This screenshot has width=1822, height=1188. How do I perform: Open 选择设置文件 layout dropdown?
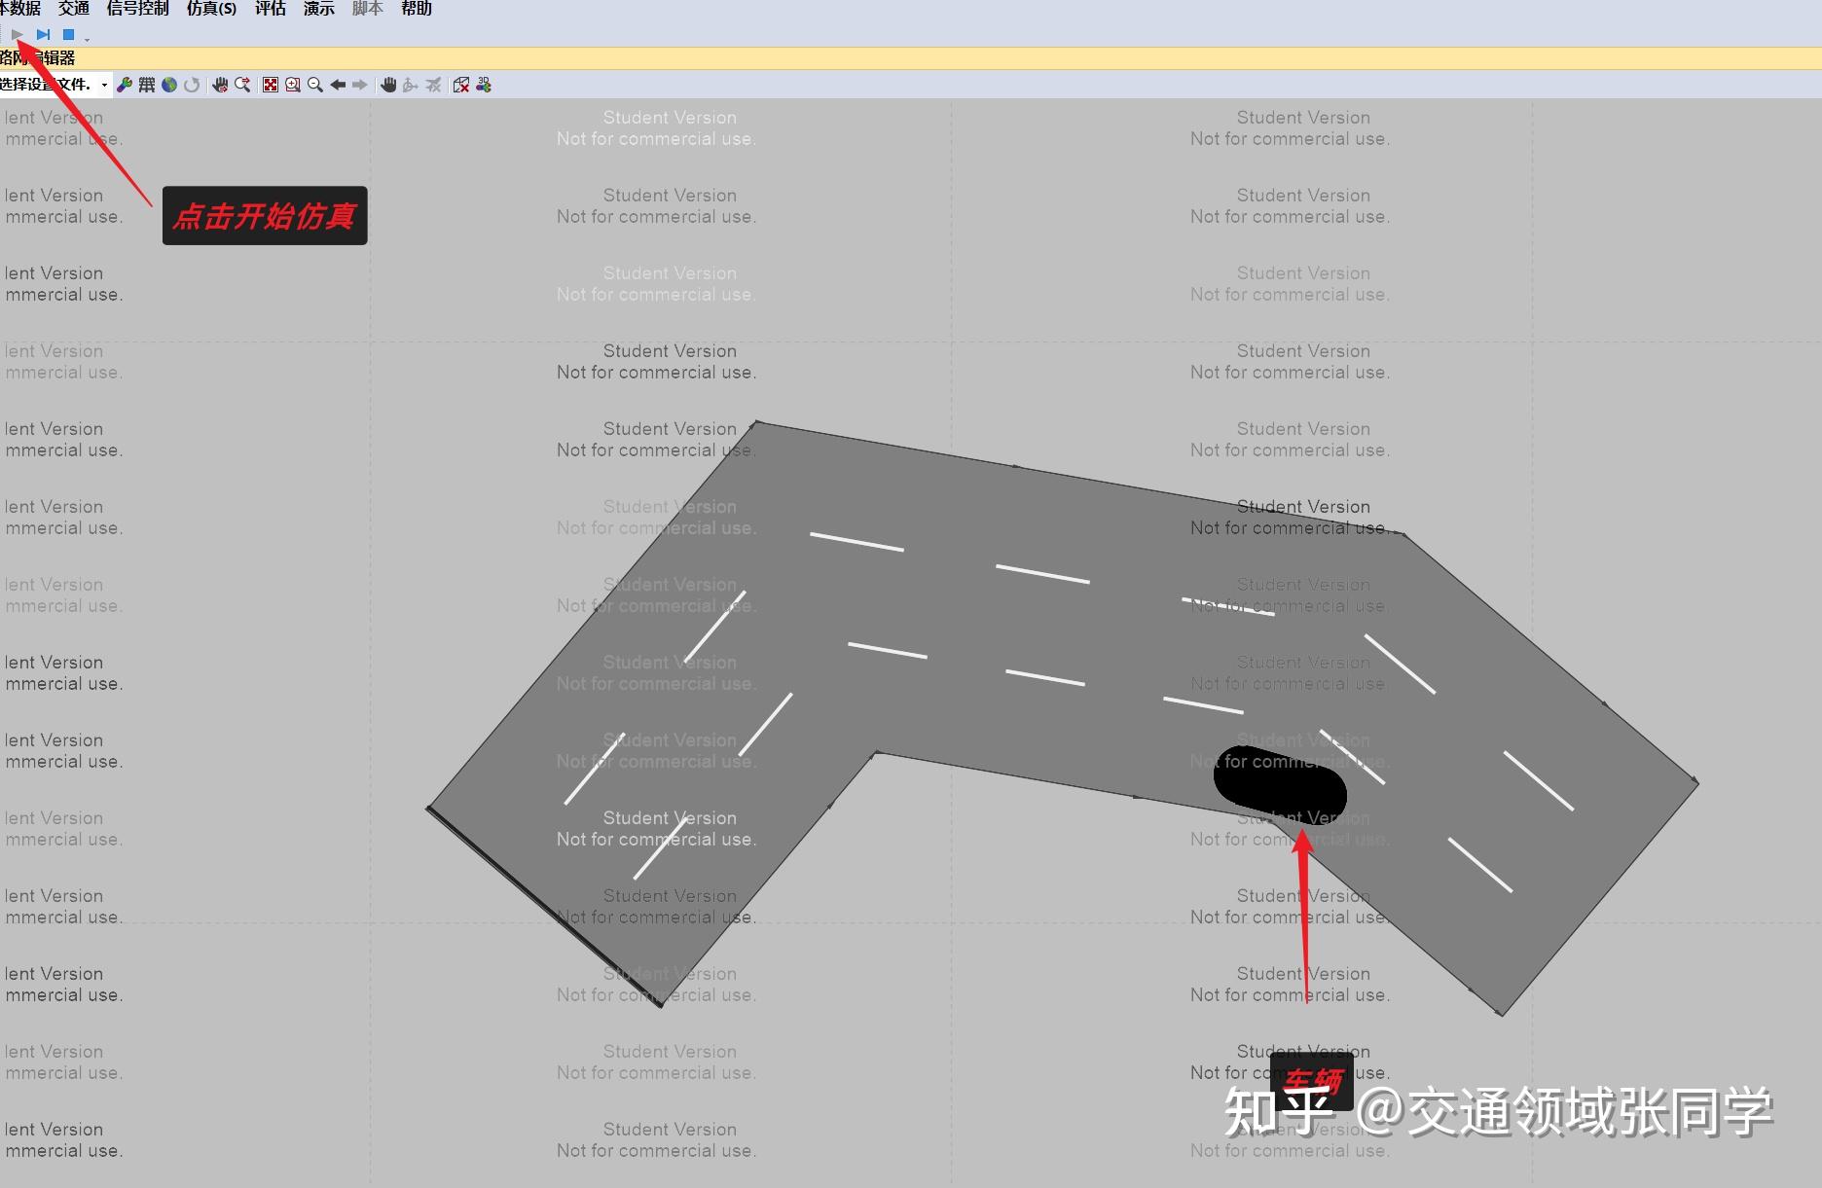point(55,85)
